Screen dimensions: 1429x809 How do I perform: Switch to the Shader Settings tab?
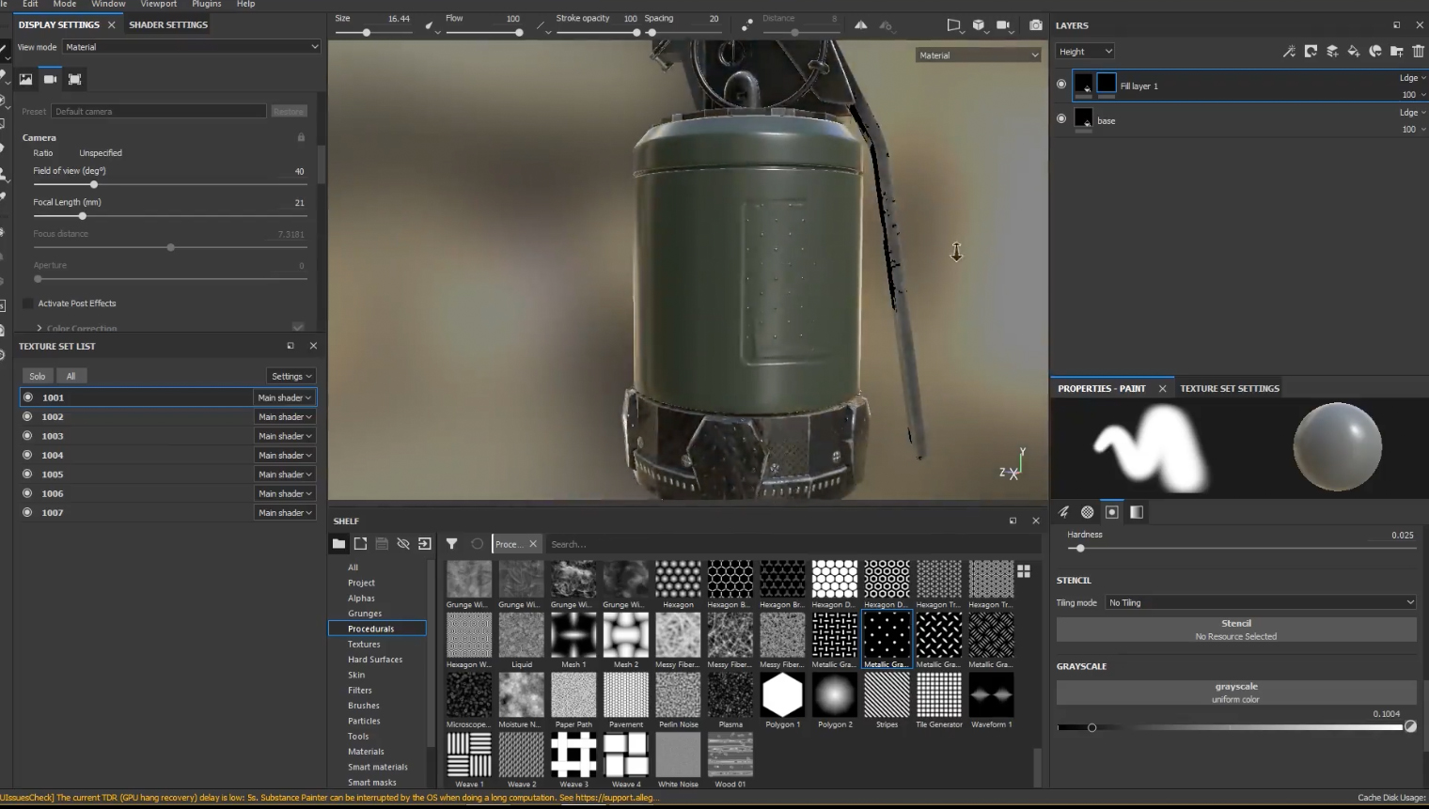[x=168, y=24]
